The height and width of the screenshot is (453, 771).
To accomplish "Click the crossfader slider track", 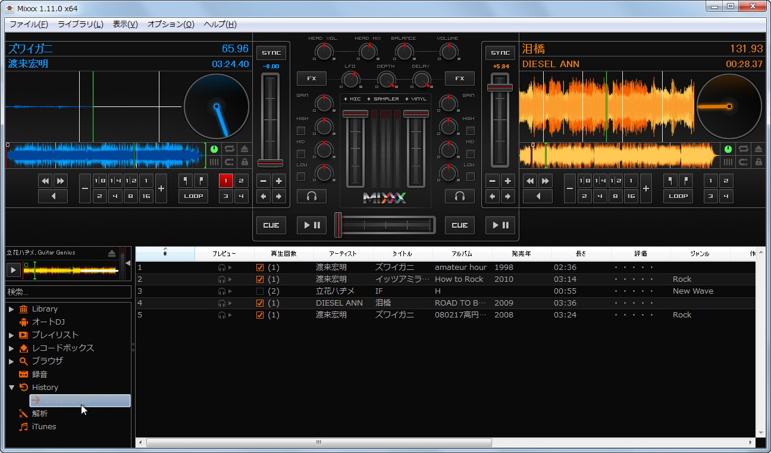I will click(387, 225).
